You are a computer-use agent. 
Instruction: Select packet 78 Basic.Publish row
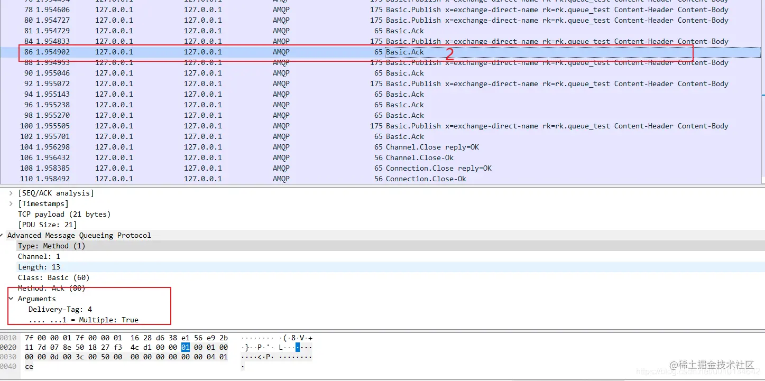[381, 10]
